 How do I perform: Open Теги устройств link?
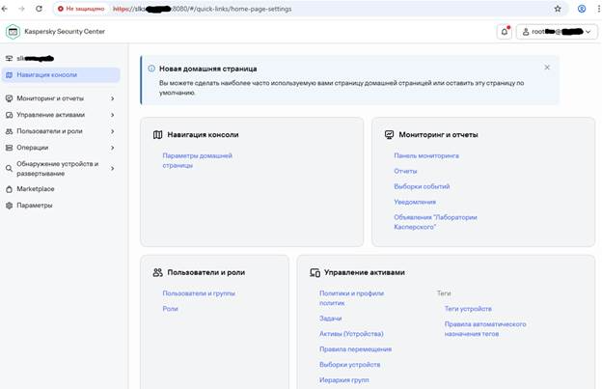(468, 309)
